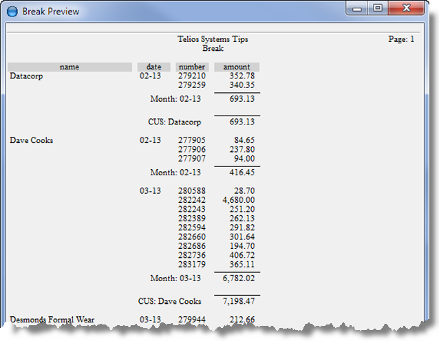
Task: Select the date column header
Action: tap(153, 67)
